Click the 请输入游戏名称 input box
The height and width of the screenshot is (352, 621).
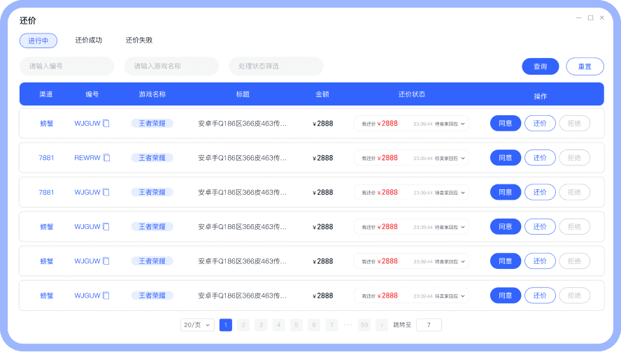(x=171, y=66)
